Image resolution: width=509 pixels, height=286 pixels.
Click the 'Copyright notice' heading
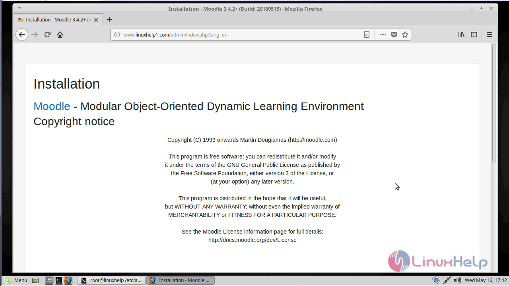pyautogui.click(x=74, y=121)
